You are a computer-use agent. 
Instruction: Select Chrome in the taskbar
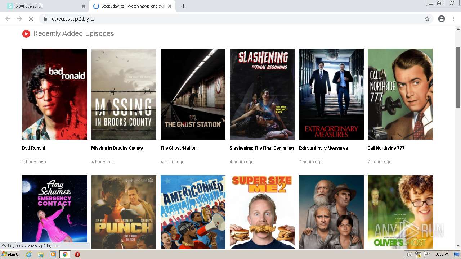click(x=65, y=254)
